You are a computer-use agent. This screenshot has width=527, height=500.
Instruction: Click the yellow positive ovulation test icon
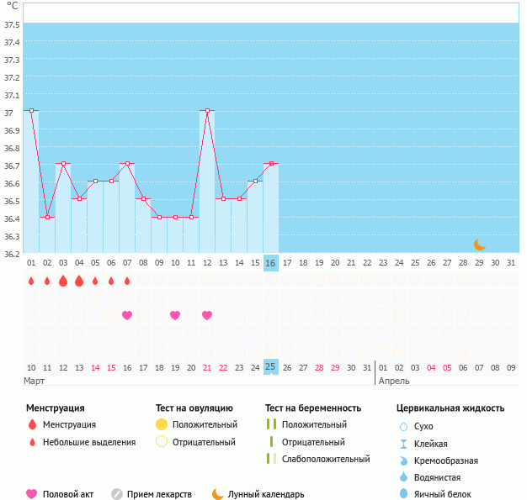(162, 424)
